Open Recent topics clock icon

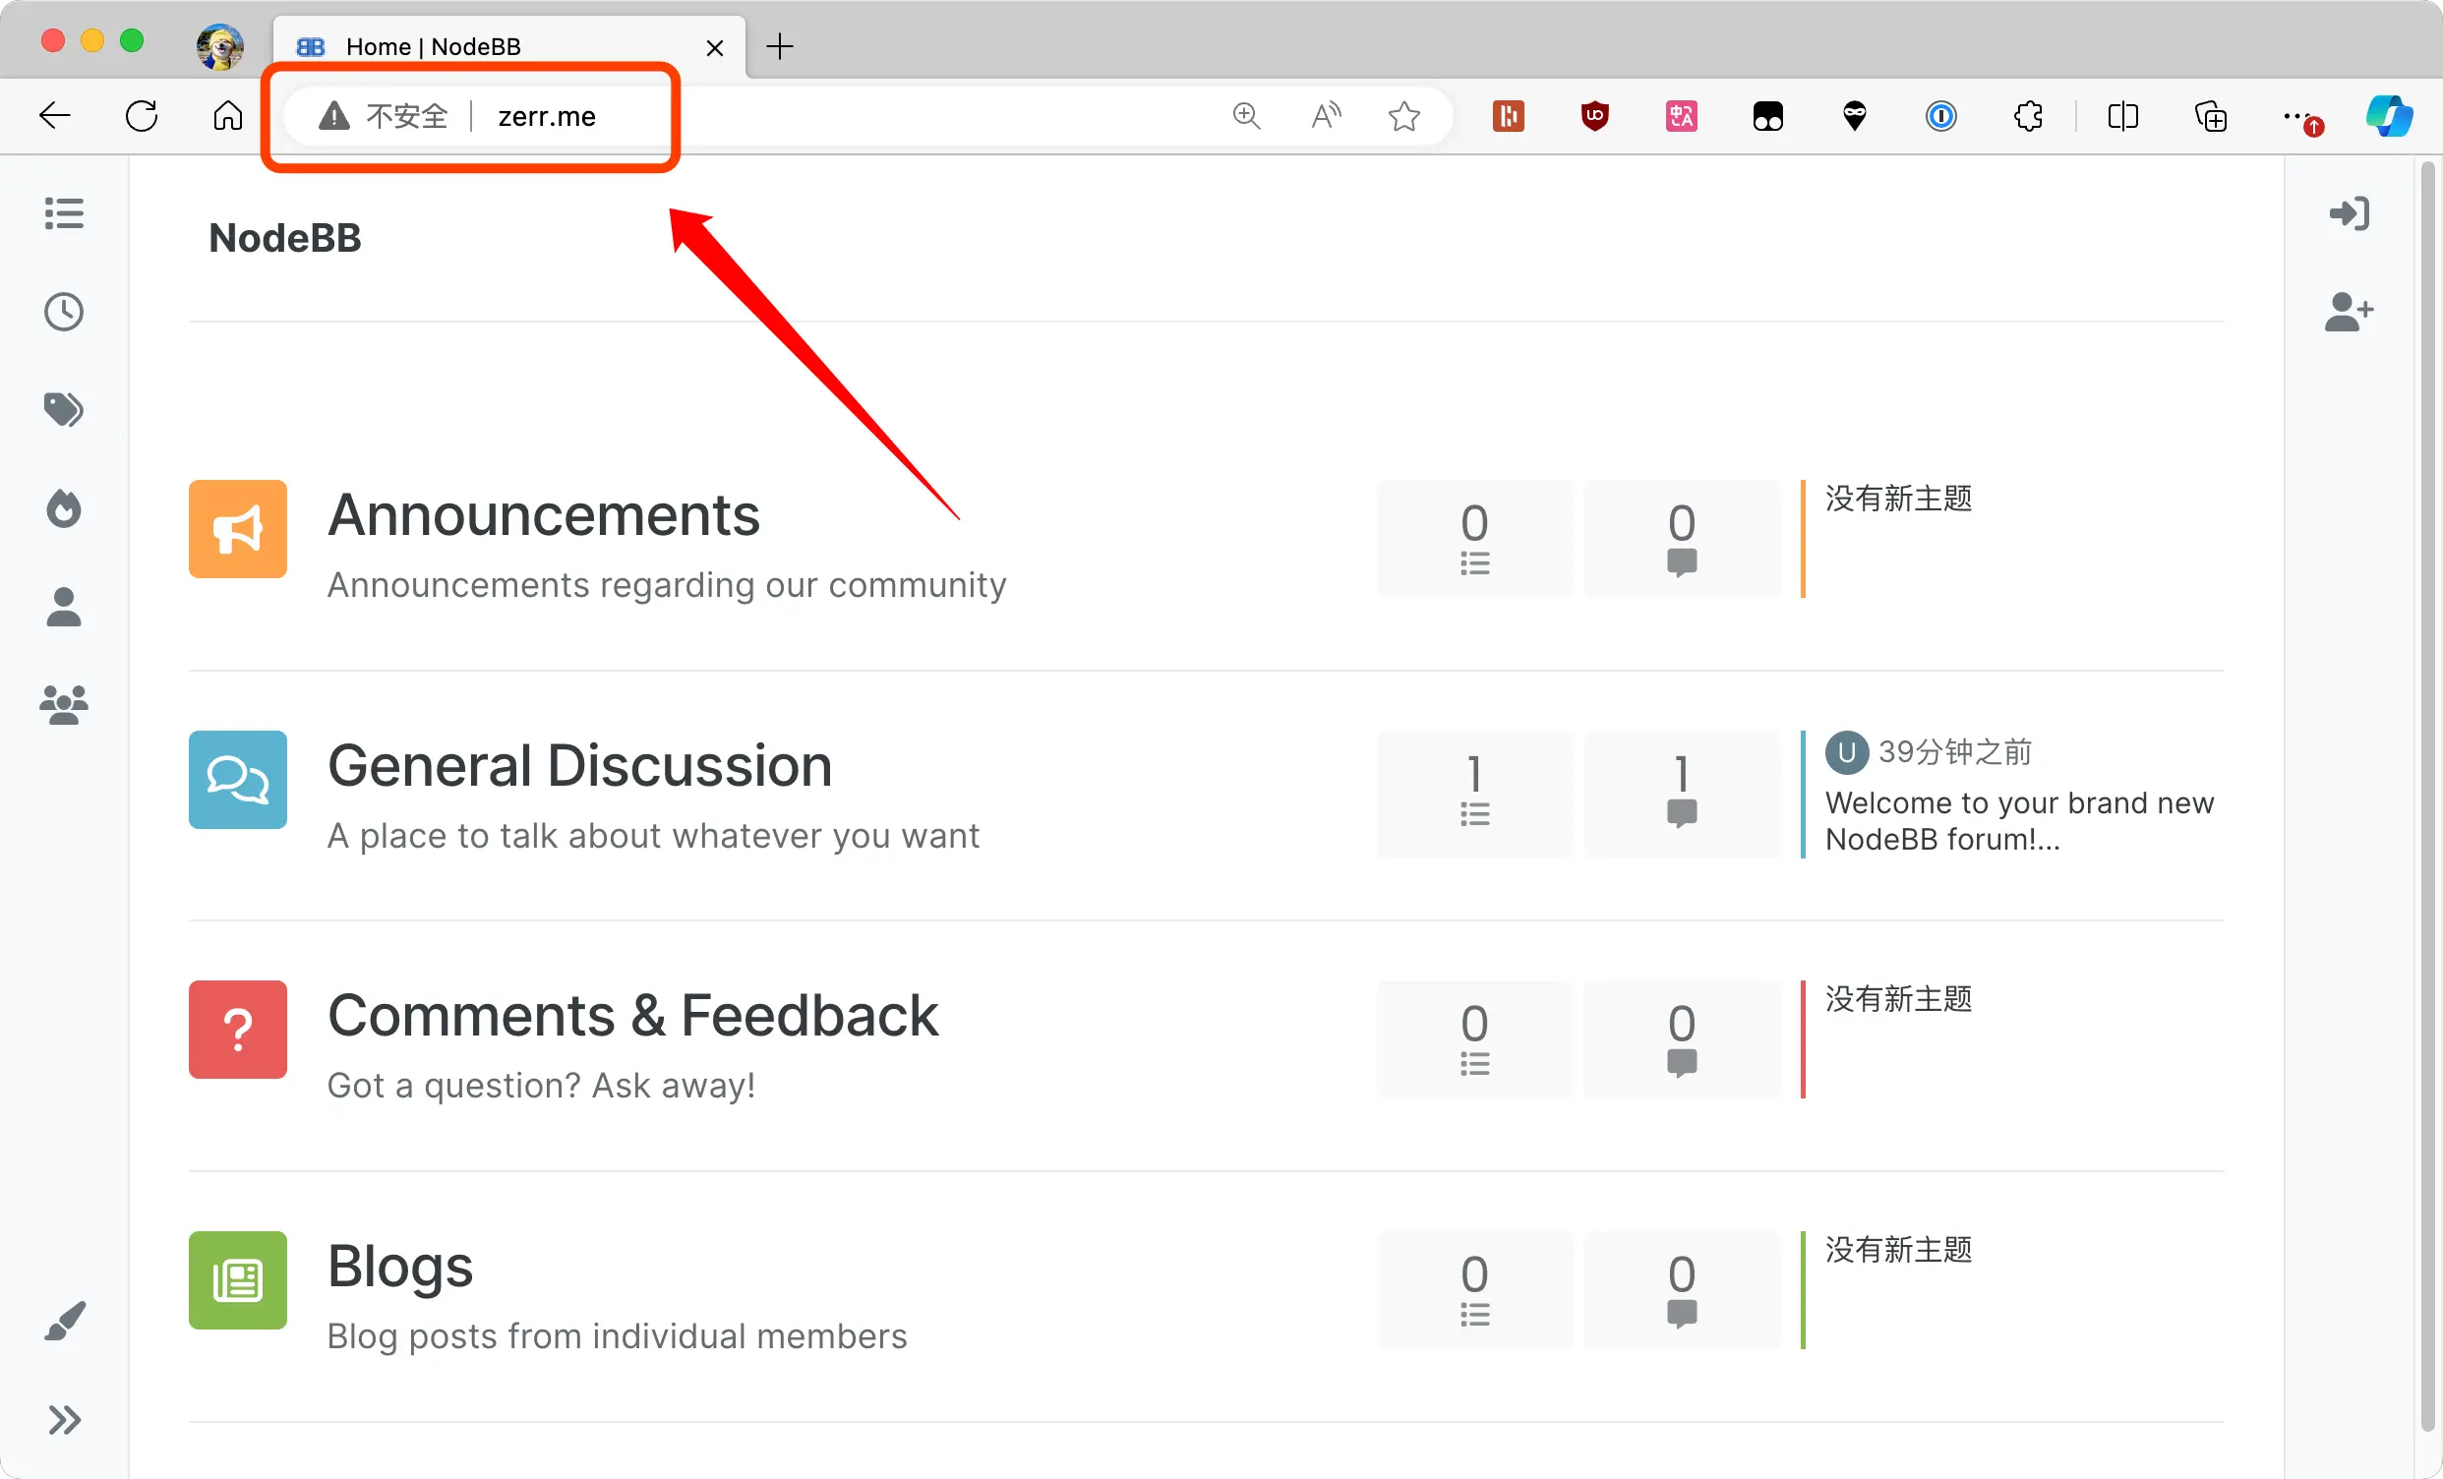point(65,313)
